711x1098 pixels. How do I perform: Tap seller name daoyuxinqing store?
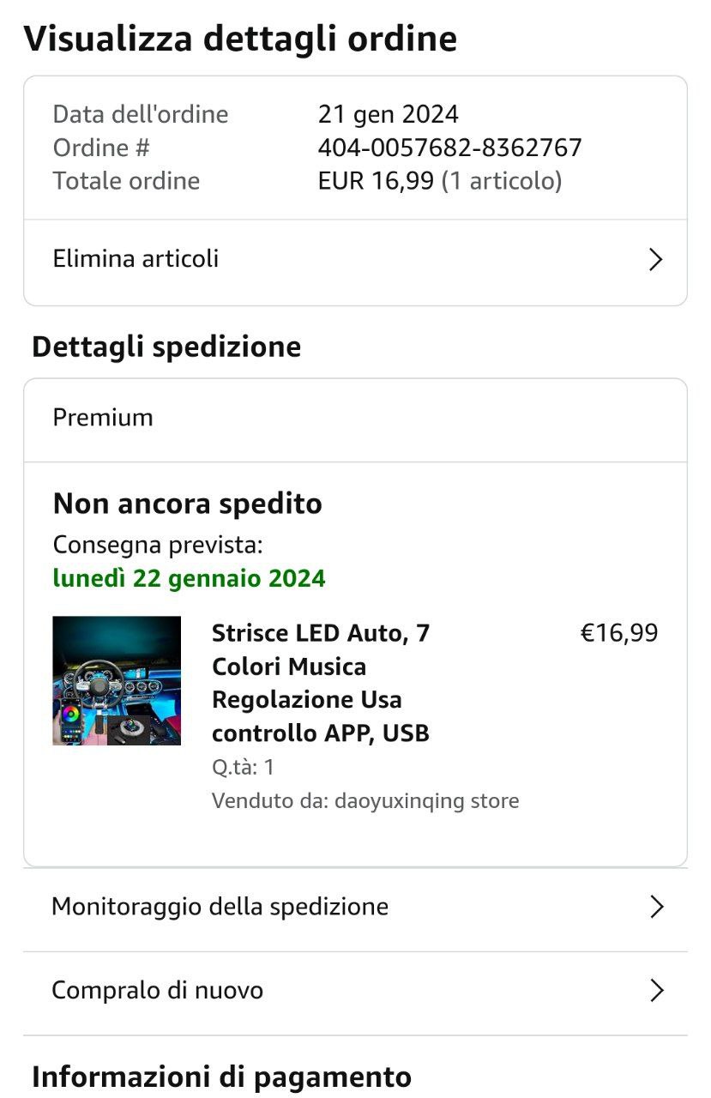pyautogui.click(x=426, y=801)
